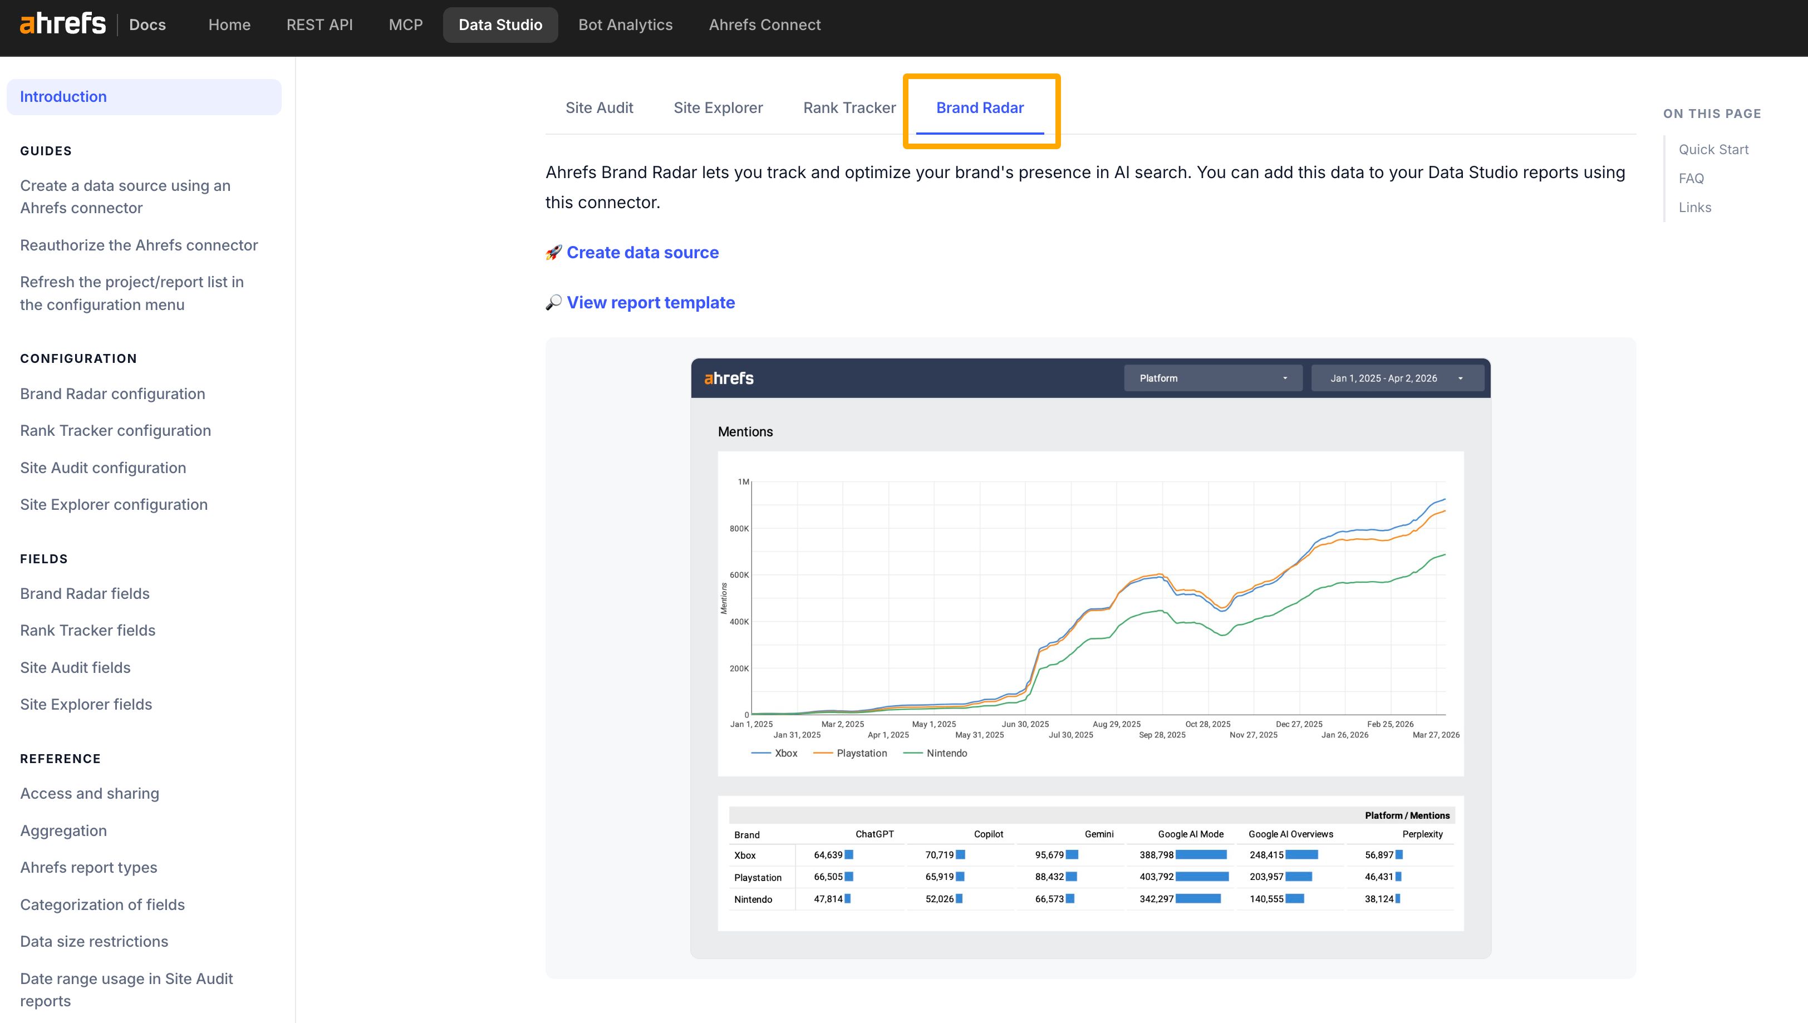Open Date range usage in Site Audit reports
This screenshot has height=1023, width=1808.
pyautogui.click(x=126, y=990)
